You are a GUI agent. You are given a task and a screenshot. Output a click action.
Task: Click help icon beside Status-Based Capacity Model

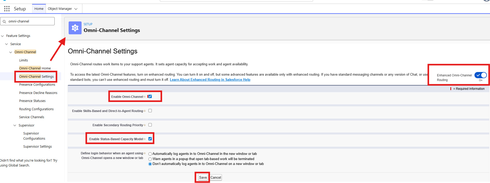pos(145,139)
